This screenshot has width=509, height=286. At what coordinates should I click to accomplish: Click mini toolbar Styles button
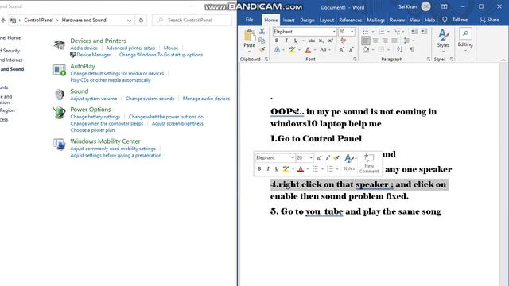pyautogui.click(x=349, y=162)
